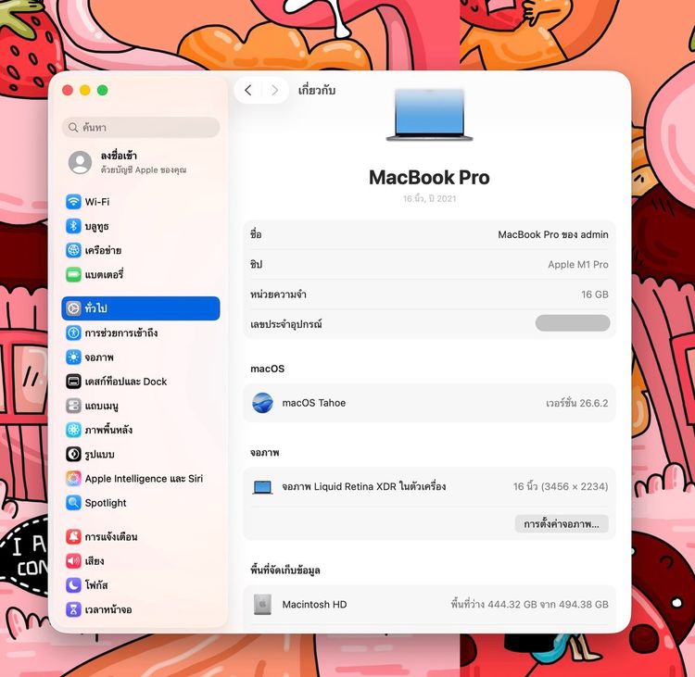This screenshot has width=695, height=677.
Task: Open the Bluetooth (บลูทูธ) settings icon
Action: (73, 226)
